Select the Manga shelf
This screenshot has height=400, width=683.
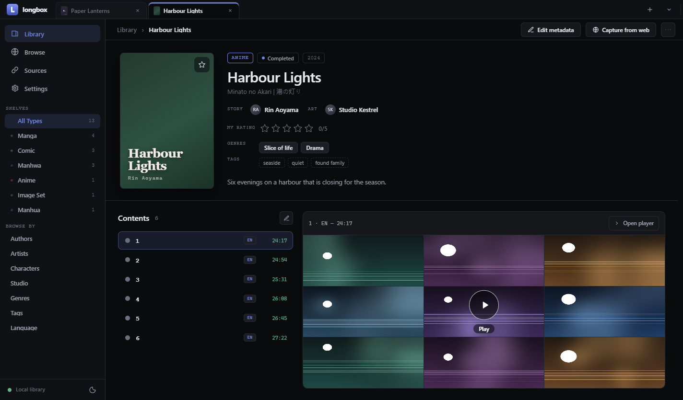(x=52, y=136)
